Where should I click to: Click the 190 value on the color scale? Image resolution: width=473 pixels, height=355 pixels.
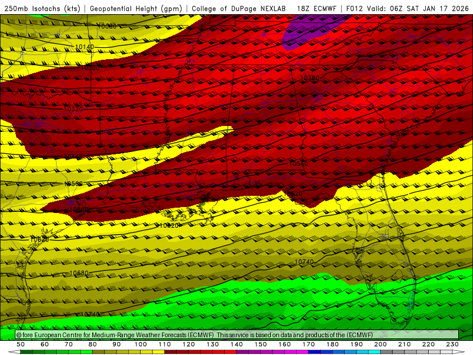coord(357,344)
